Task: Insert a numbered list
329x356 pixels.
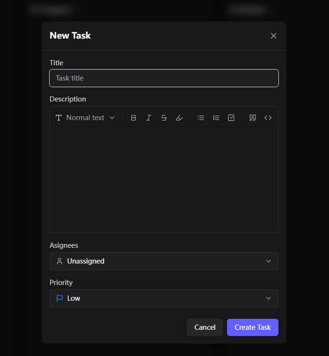Action: [216, 118]
